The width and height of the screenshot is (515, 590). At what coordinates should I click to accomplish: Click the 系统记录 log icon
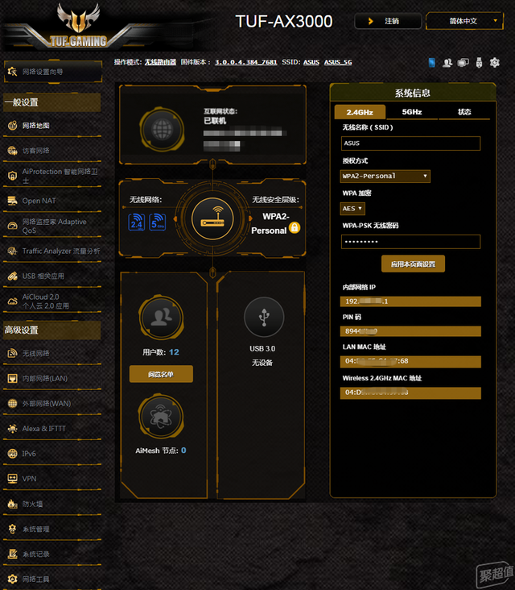point(12,554)
